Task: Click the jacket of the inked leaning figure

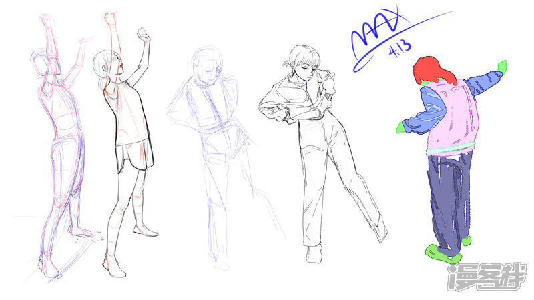Action: (x=294, y=100)
